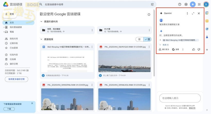Open the 85大樓 folder card
The image size is (211, 114).
click(x=124, y=30)
